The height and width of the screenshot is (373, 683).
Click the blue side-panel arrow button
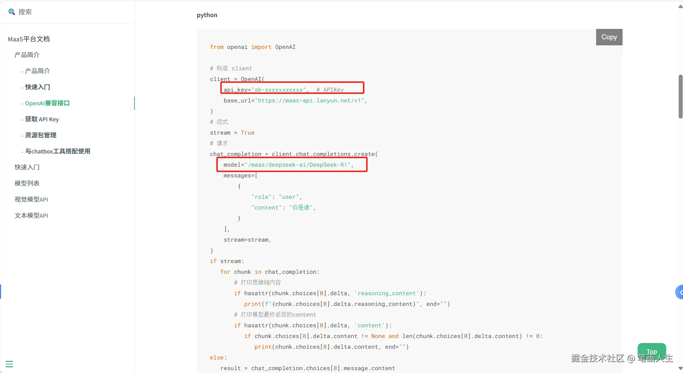679,292
